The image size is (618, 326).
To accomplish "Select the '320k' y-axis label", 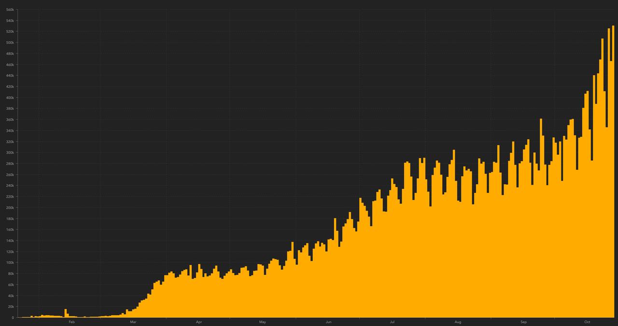I will click(x=10, y=142).
